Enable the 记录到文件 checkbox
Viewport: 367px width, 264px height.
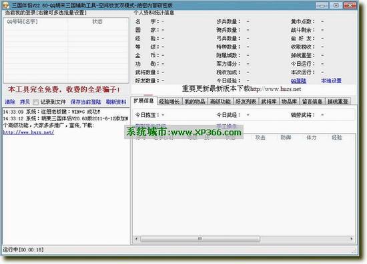point(35,102)
